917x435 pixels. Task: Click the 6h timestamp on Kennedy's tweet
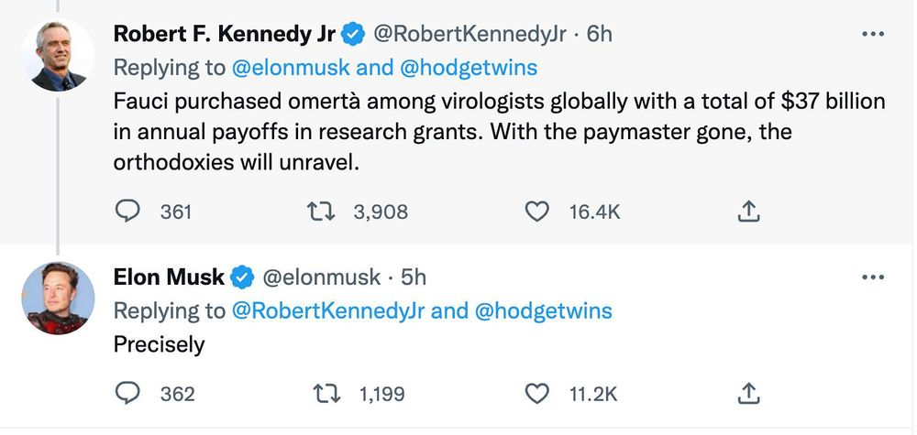[x=599, y=34]
